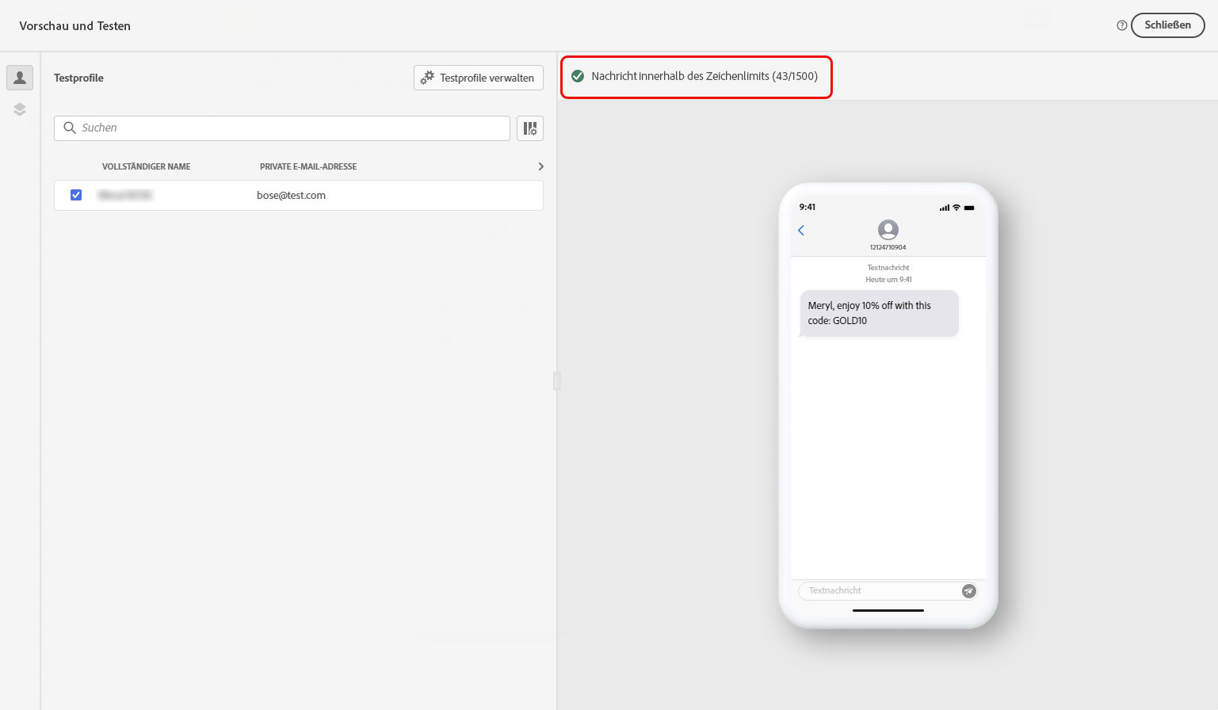Click the SMS message bubble with GOLD10
The image size is (1218, 710).
(879, 313)
